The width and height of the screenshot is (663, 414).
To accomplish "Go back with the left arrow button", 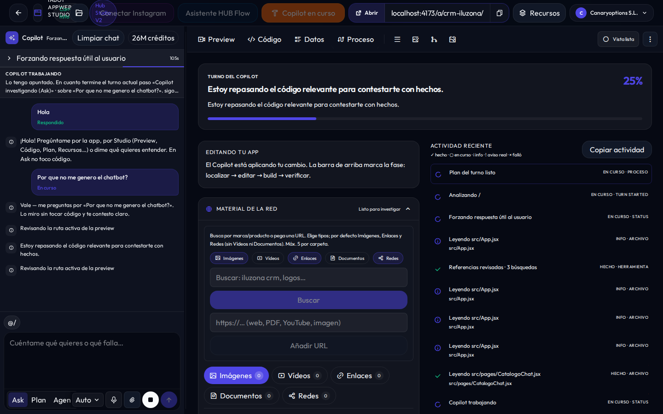I will [18, 13].
